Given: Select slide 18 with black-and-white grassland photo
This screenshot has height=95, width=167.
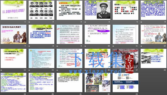Looking at the screenshot, I should coord(154,58).
